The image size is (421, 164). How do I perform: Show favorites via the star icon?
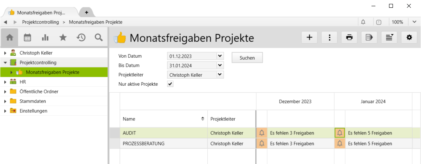pyautogui.click(x=63, y=37)
